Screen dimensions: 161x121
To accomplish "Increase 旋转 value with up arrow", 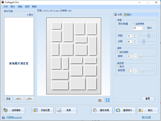I will coord(135,55).
